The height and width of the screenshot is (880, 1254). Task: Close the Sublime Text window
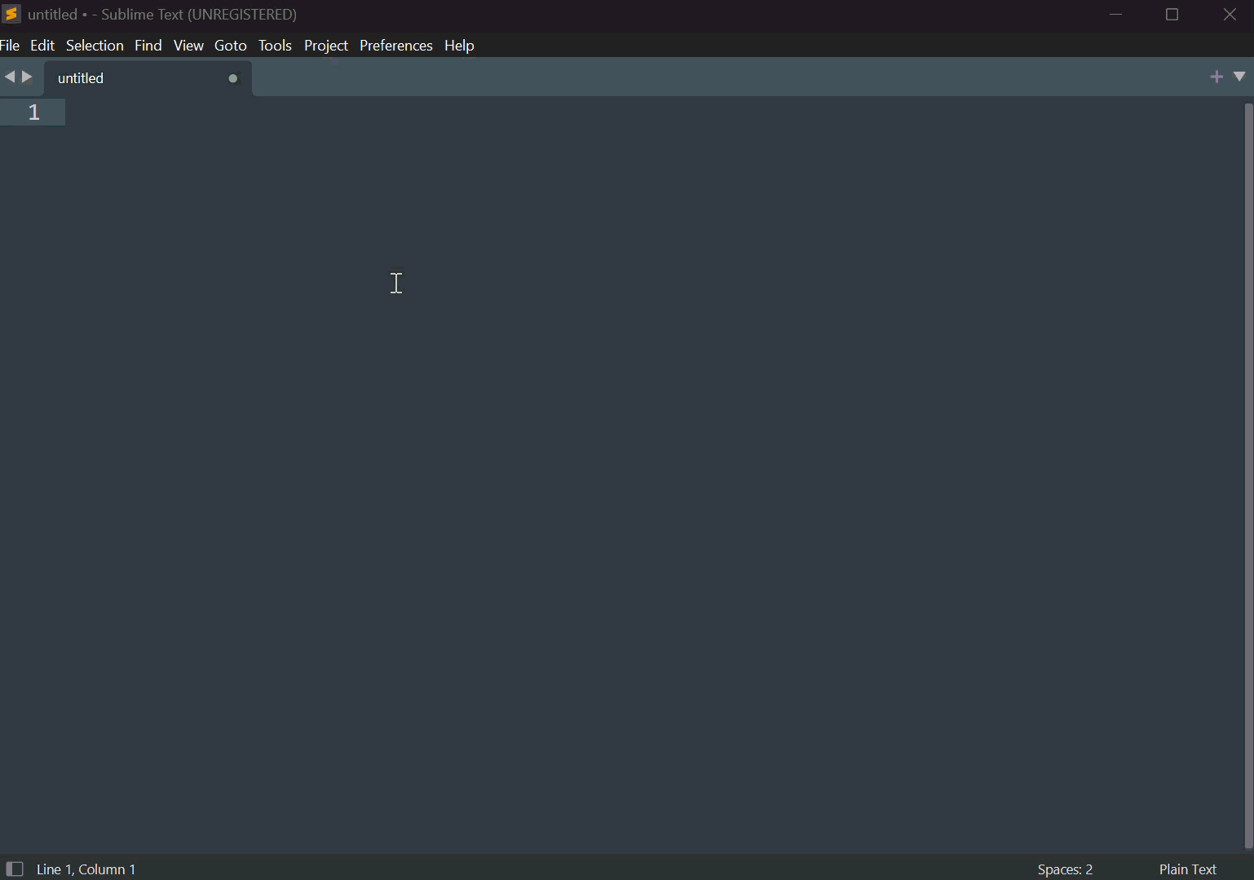pyautogui.click(x=1230, y=15)
